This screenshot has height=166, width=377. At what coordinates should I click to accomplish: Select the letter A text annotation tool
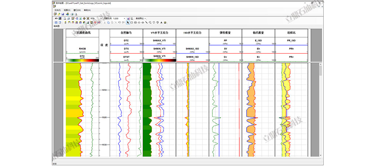[x=161, y=22]
